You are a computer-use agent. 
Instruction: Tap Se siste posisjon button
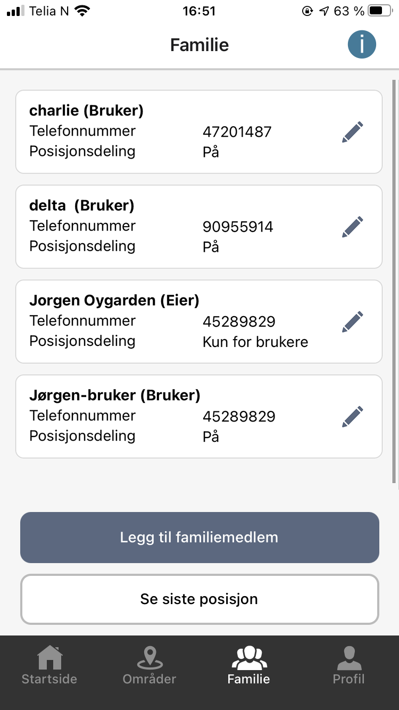[199, 599]
